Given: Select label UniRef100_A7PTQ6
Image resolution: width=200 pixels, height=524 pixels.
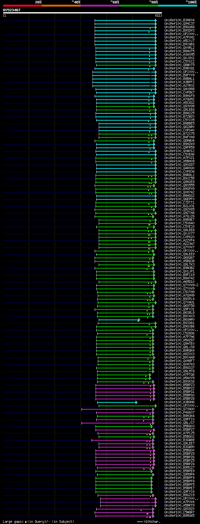Looking at the screenshot, I should pos(179,375).
